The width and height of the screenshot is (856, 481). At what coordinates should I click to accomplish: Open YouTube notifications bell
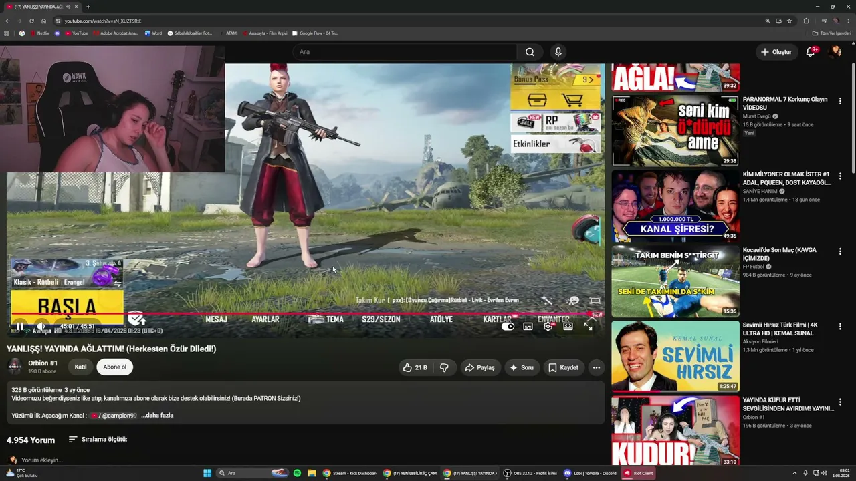[811, 52]
